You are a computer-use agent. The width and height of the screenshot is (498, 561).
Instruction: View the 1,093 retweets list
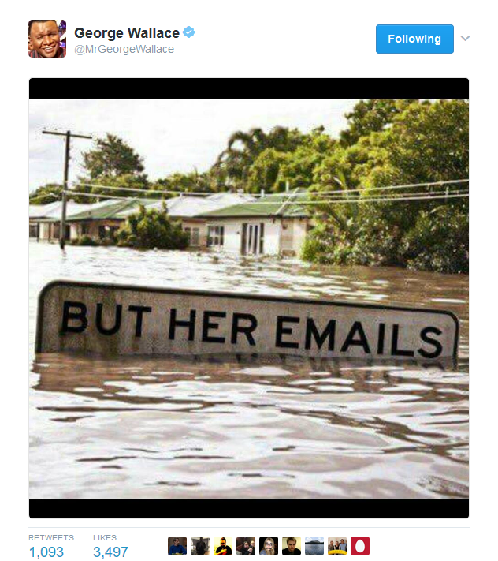[x=46, y=552]
